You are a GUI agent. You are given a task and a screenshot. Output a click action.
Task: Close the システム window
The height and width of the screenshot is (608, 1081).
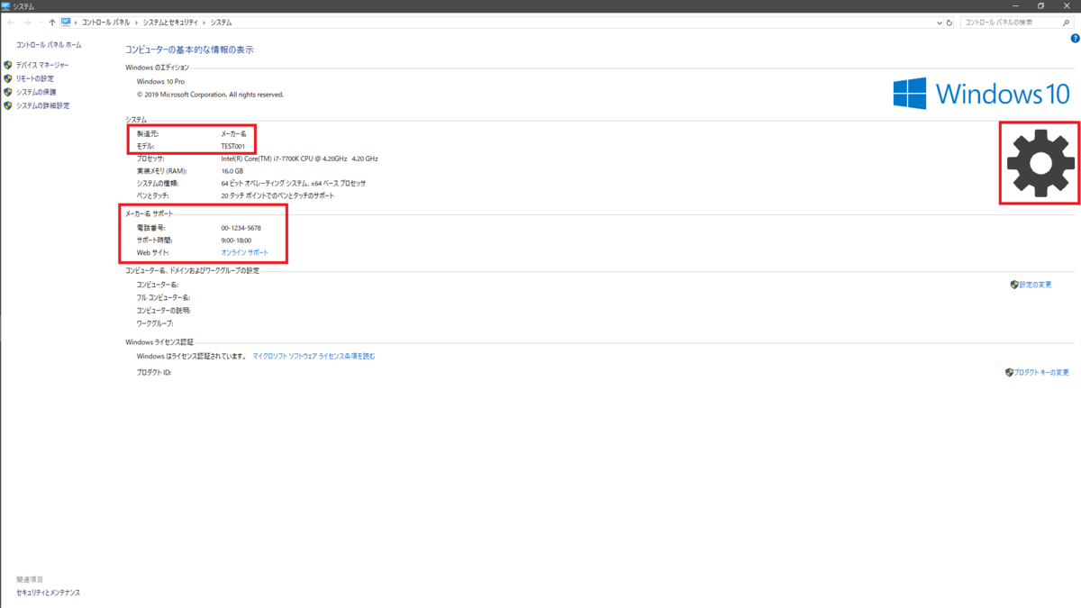point(1066,6)
